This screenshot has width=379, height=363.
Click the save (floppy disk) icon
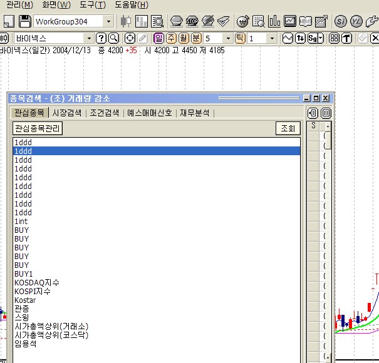25,21
